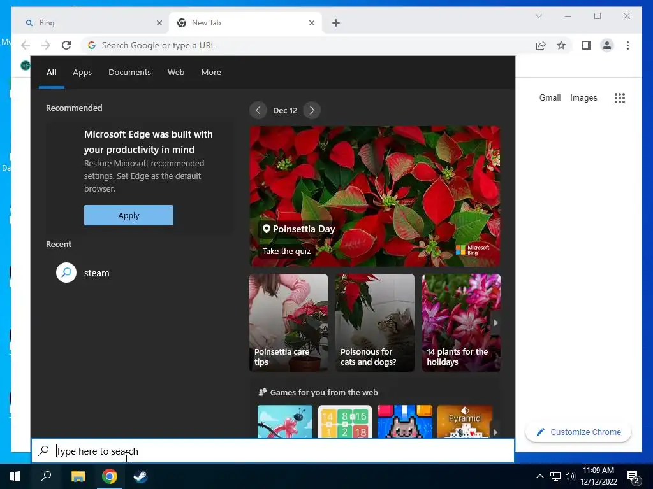Open the number puzzle game tile
653x489 pixels.
coord(345,422)
